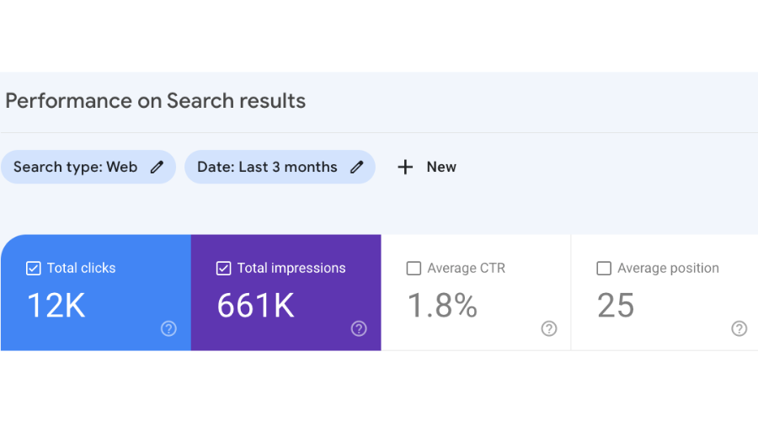Click the plus icon to add a filter
The height and width of the screenshot is (421, 758).
click(x=405, y=168)
